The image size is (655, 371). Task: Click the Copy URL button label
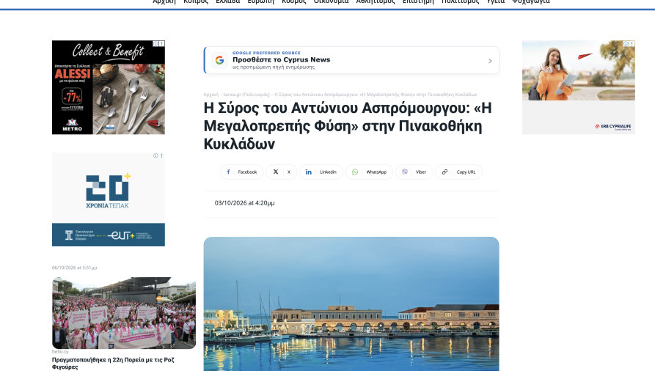tap(466, 172)
